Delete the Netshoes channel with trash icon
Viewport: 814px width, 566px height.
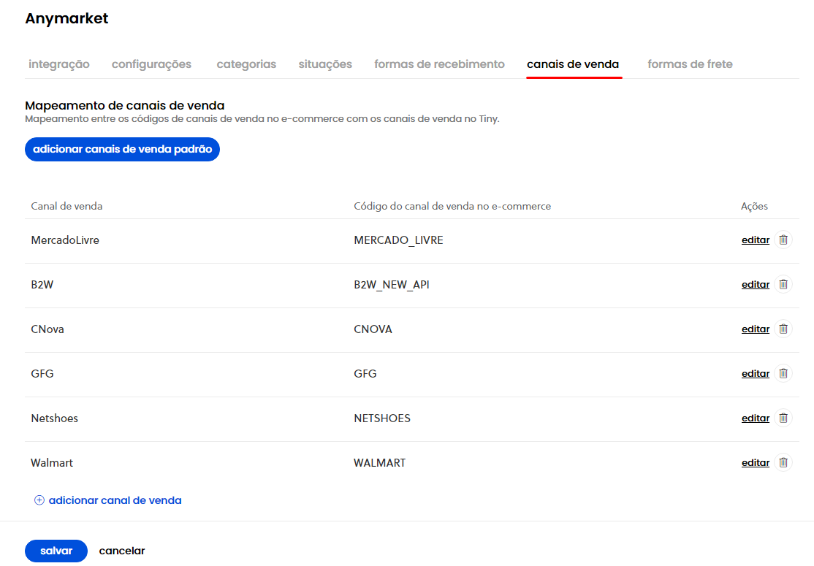tap(783, 418)
